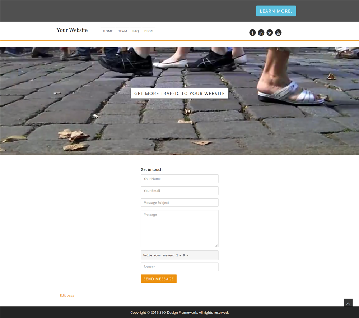
Task: Click the captcha Answer field
Action: 179,267
